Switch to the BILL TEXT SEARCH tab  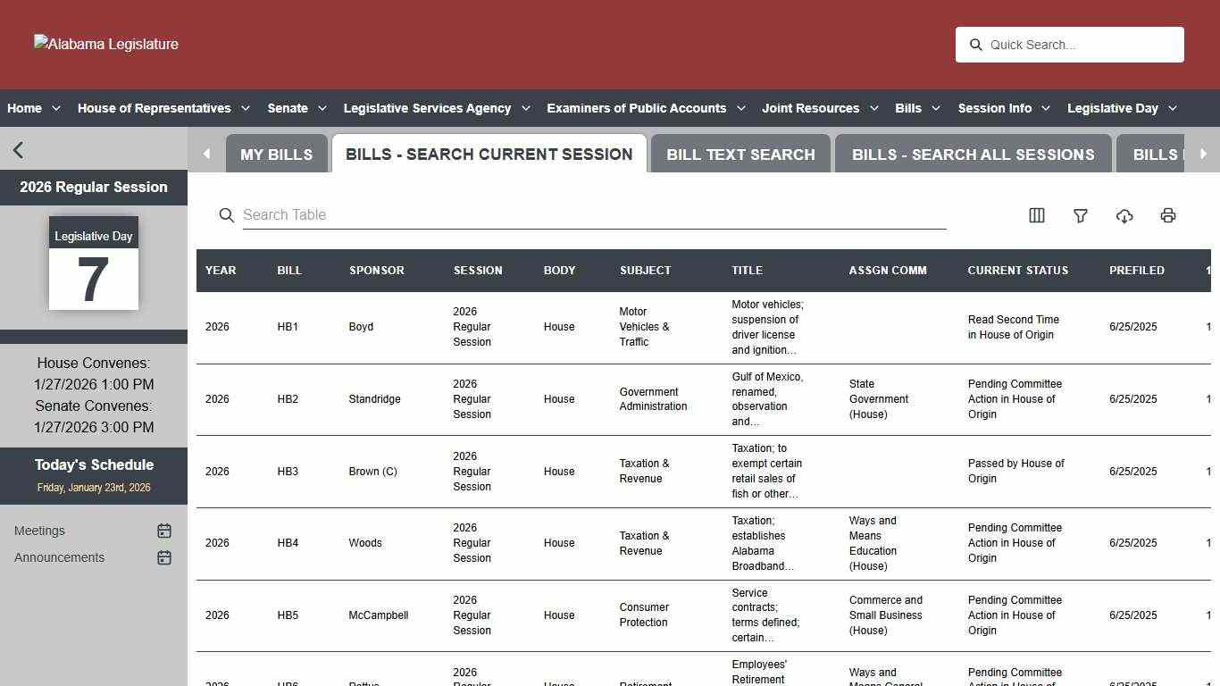click(740, 154)
